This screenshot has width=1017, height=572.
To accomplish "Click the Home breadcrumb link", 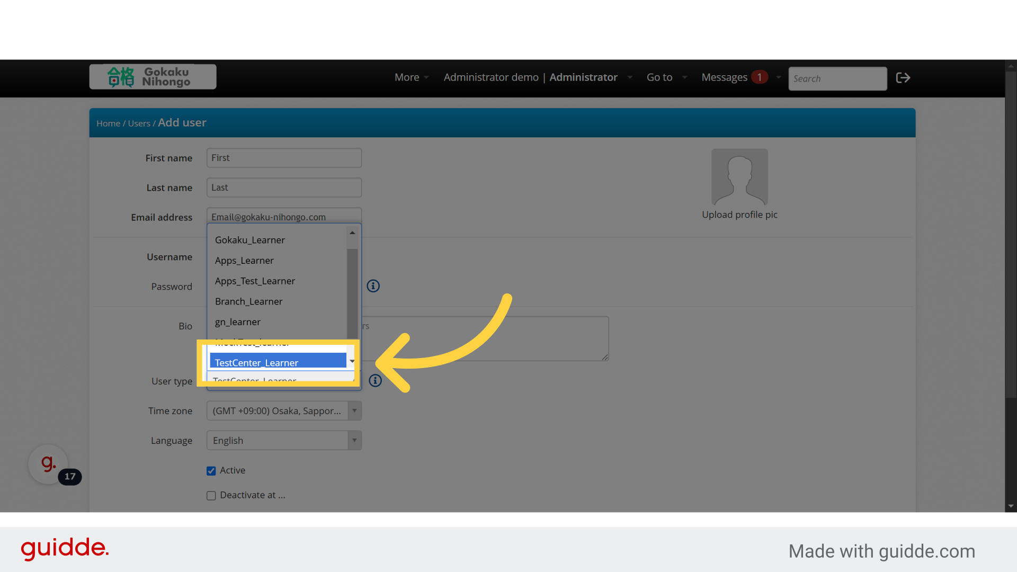I will coord(108,123).
